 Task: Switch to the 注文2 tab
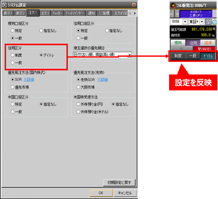tap(45, 13)
